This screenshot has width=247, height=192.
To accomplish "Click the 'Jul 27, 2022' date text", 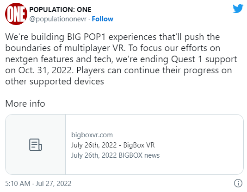I will (x=54, y=184).
